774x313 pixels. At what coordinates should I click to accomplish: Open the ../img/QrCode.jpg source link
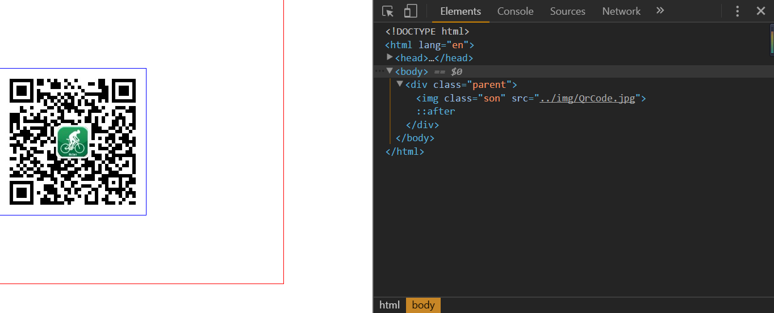click(x=587, y=98)
